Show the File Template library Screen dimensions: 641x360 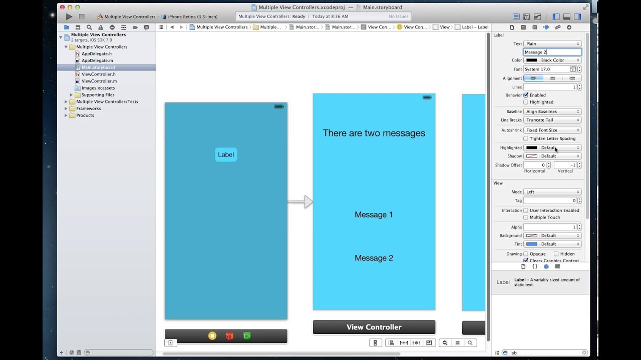pos(523,267)
